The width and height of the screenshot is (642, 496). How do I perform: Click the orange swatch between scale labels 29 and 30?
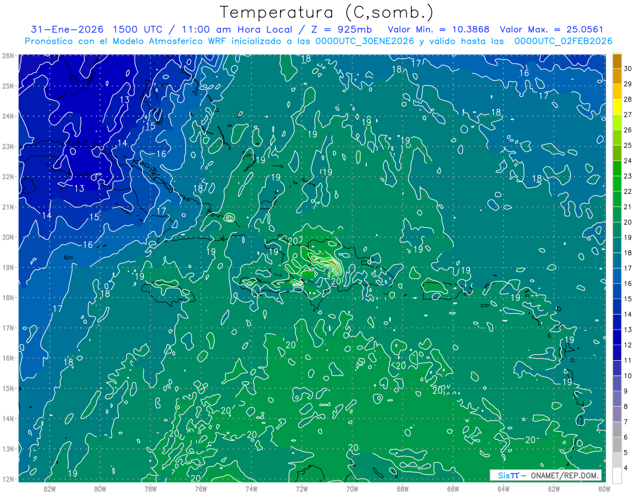point(617,76)
